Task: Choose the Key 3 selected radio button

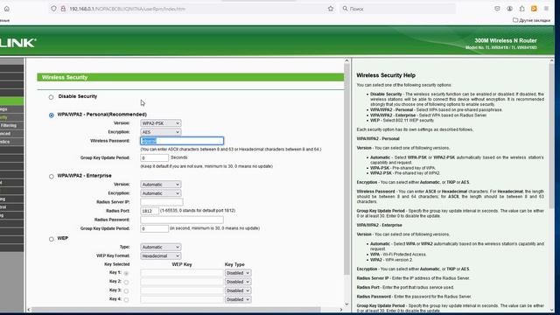Action: click(126, 291)
